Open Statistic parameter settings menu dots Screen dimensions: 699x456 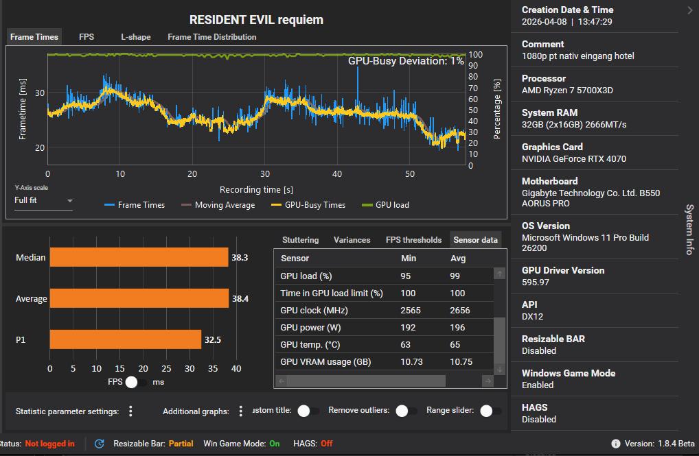pyautogui.click(x=130, y=411)
